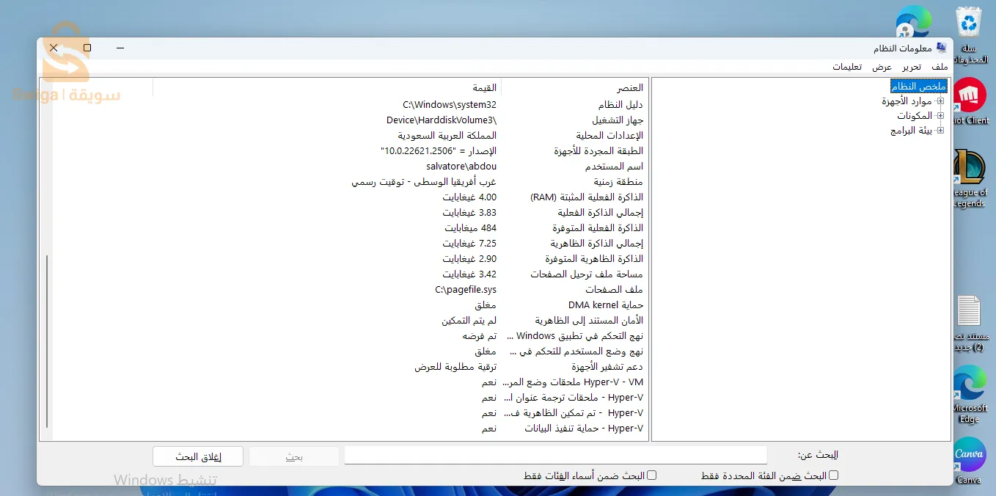Select the Riot Client desktop shortcut

969,96
